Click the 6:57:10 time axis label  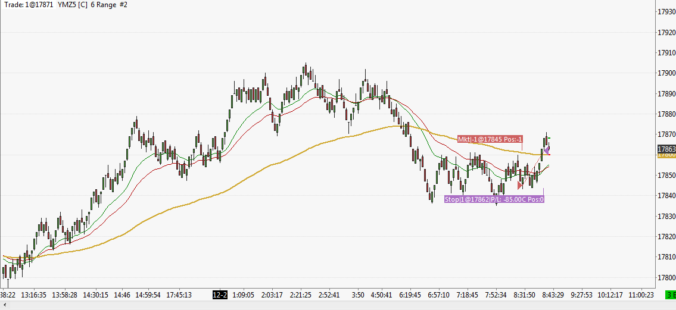pyautogui.click(x=438, y=295)
